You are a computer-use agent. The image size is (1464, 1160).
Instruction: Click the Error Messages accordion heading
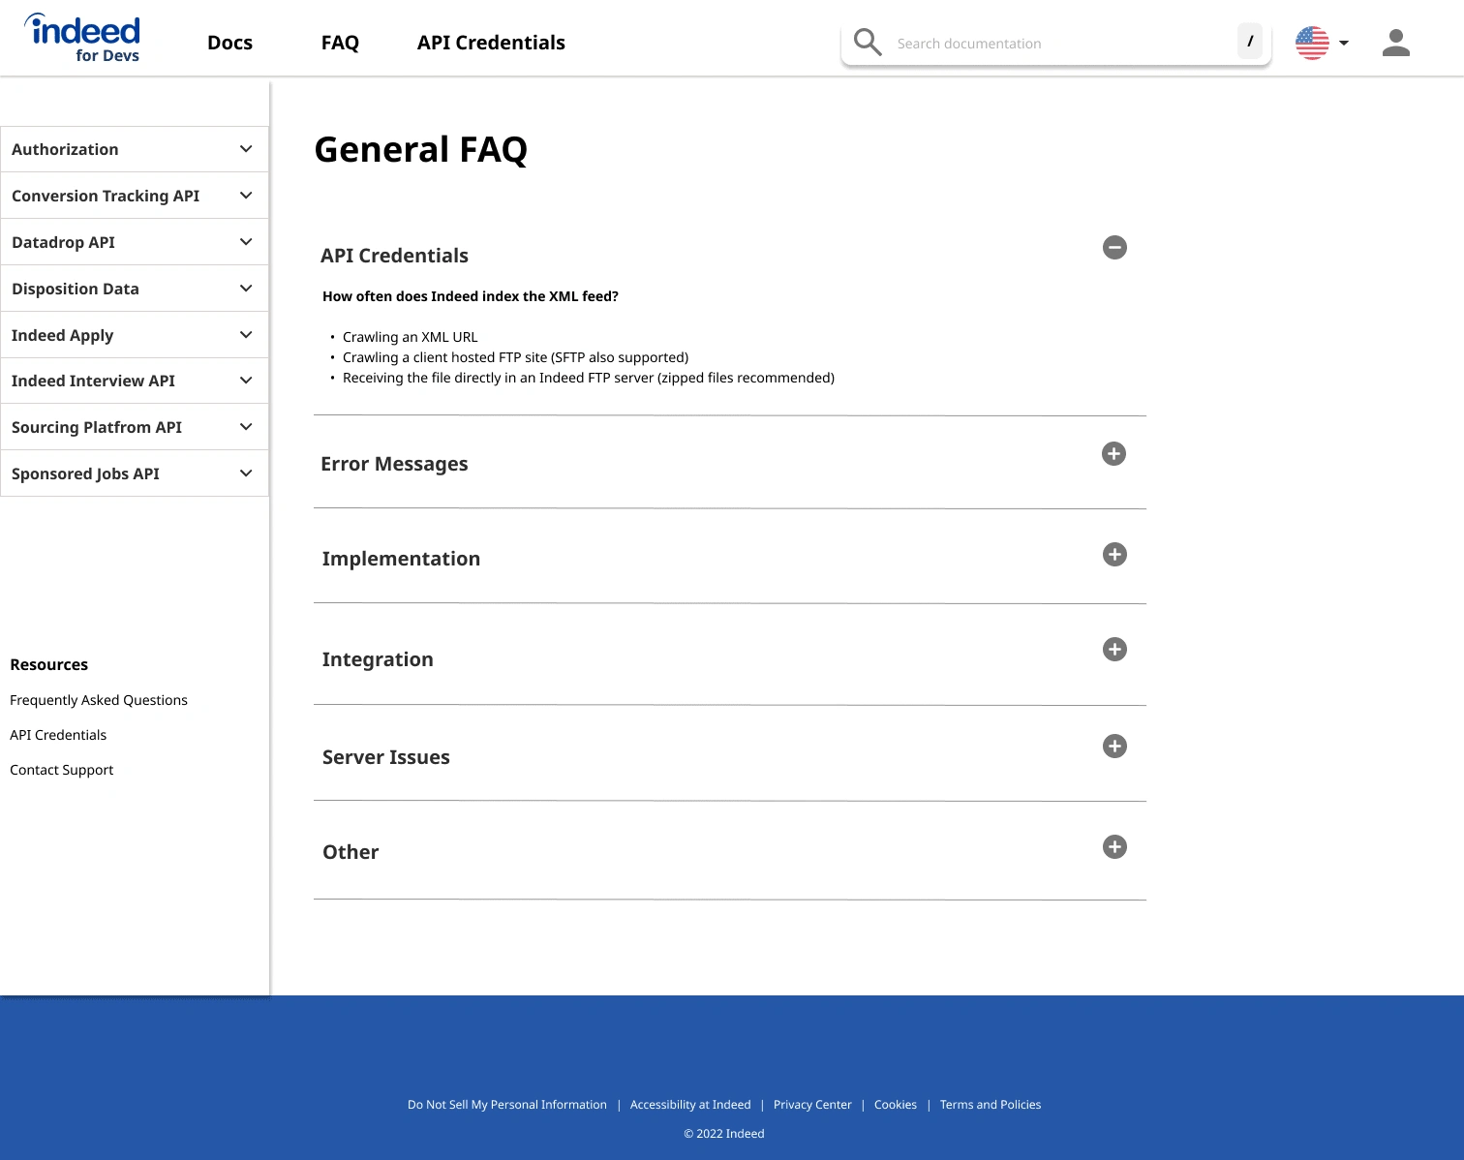tap(394, 464)
